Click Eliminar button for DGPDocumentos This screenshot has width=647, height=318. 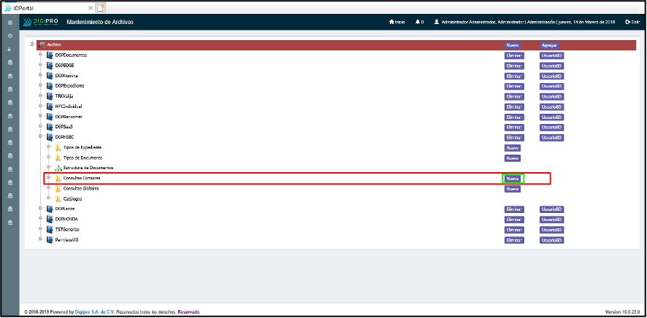click(x=514, y=55)
